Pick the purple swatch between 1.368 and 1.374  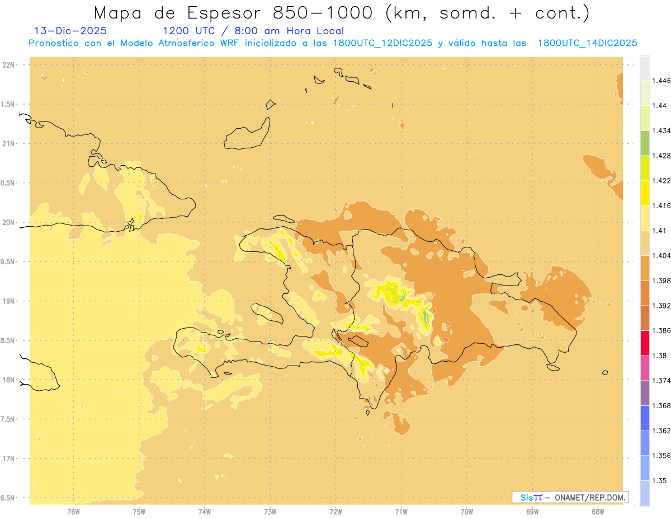click(645, 392)
